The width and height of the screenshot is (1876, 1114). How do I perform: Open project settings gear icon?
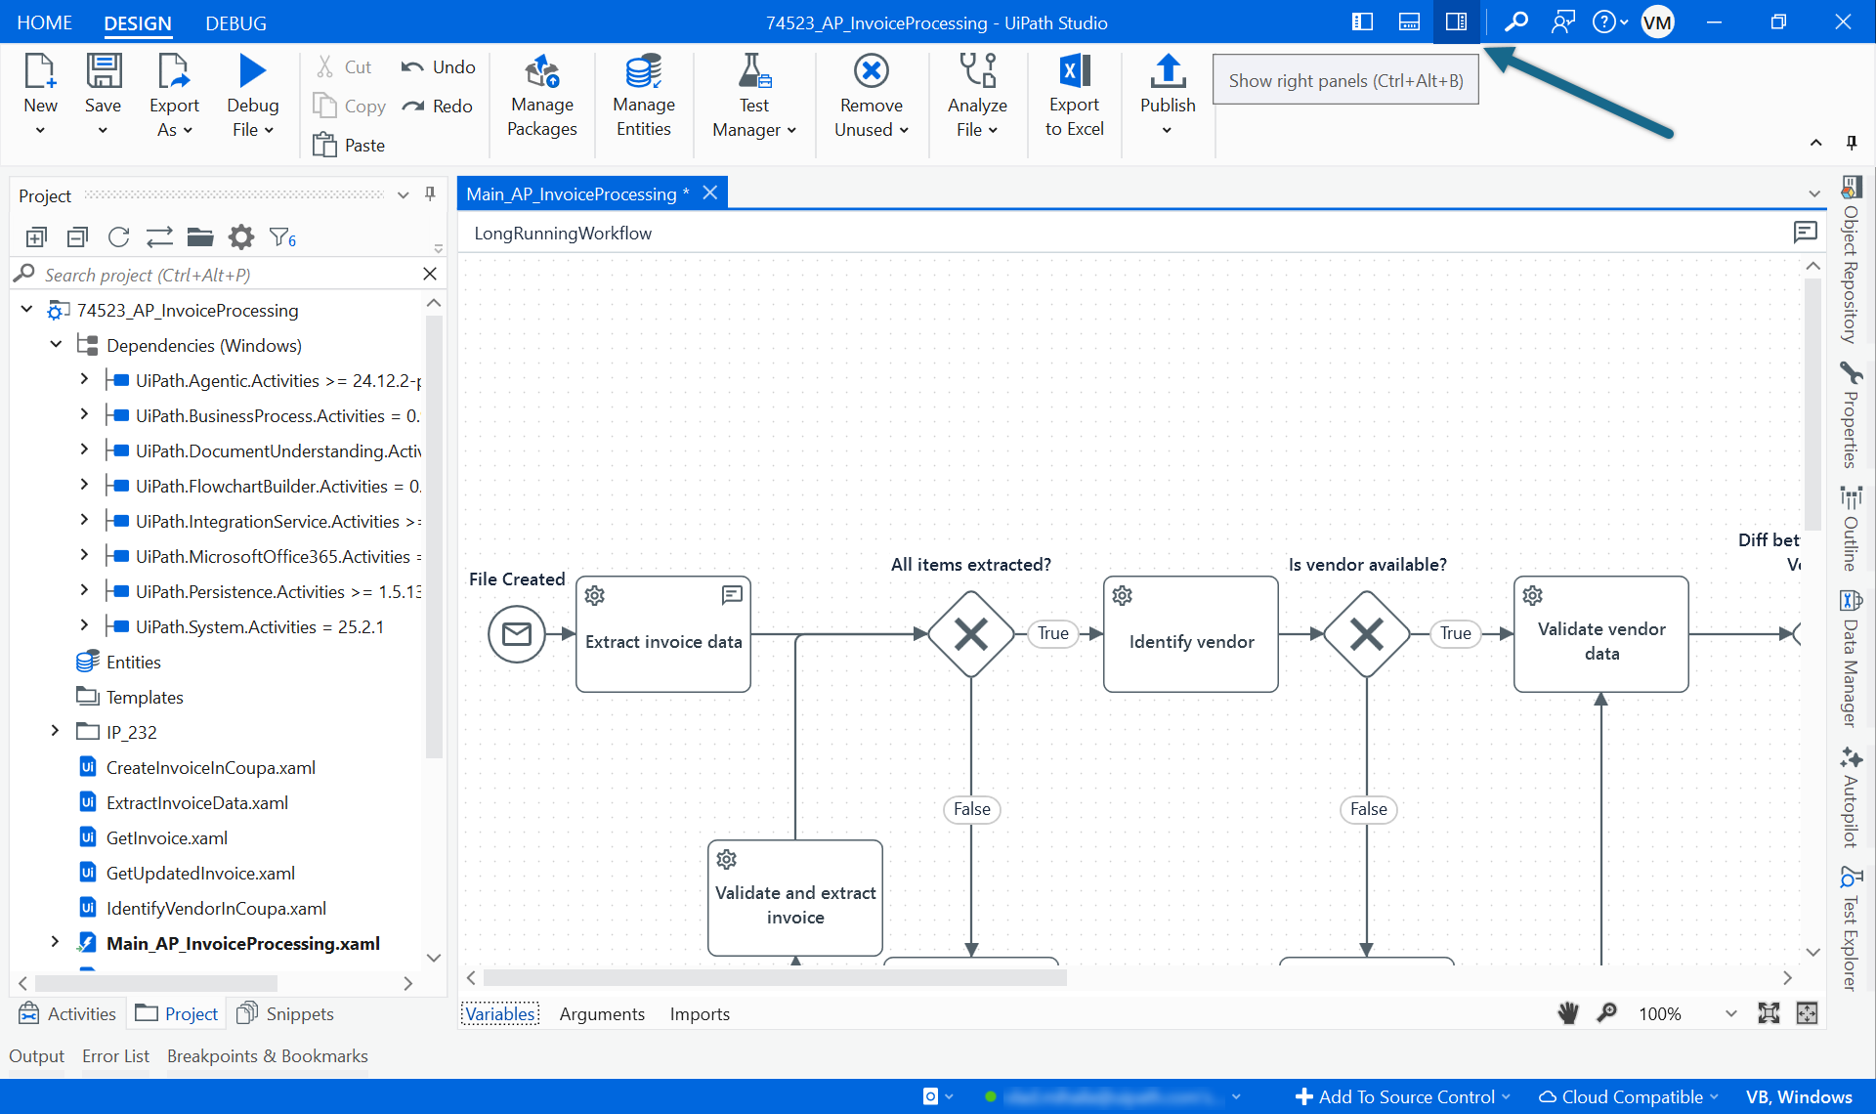240,237
